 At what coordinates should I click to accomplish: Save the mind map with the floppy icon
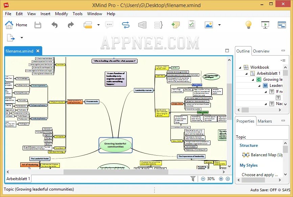coord(38,25)
